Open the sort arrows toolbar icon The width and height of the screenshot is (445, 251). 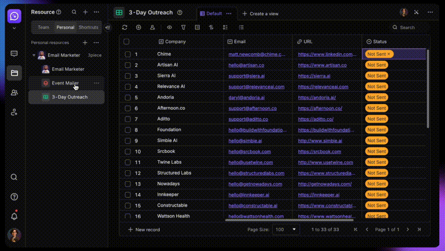coord(211,27)
